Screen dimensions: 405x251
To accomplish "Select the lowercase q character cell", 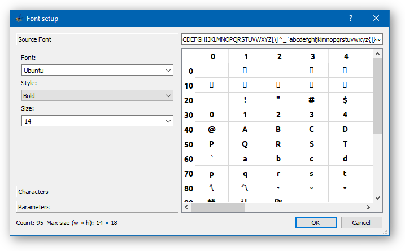I will [x=245, y=173].
